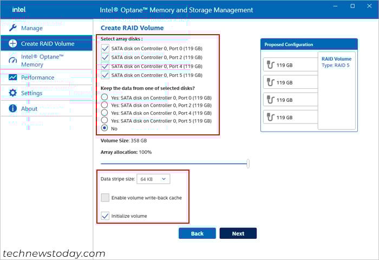
Task: Click the Type: RAID 5 label
Action: pyautogui.click(x=336, y=66)
